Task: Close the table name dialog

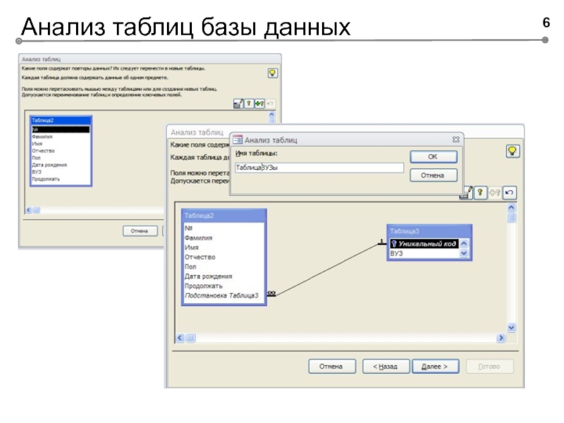Action: click(455, 140)
